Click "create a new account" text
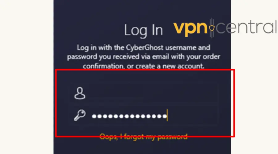Viewport: 278px width, 154px height. [x=170, y=66]
